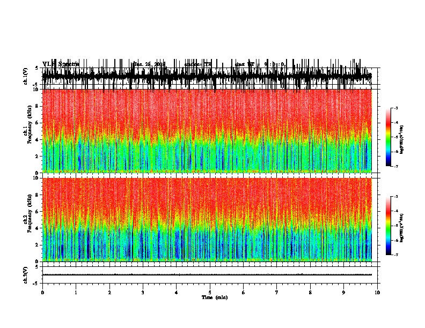Click the 6 kHz tick on ch.2 spectrogram
Viewport: 425px width, 328px height.
point(37,212)
